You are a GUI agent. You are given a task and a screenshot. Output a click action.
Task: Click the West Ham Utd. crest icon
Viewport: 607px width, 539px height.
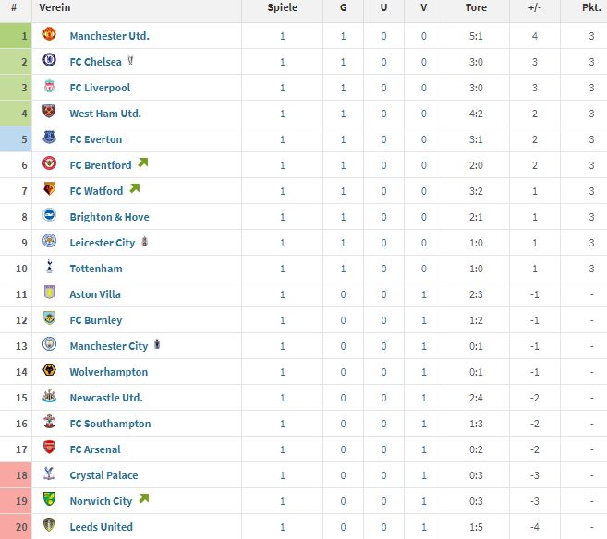[49, 112]
